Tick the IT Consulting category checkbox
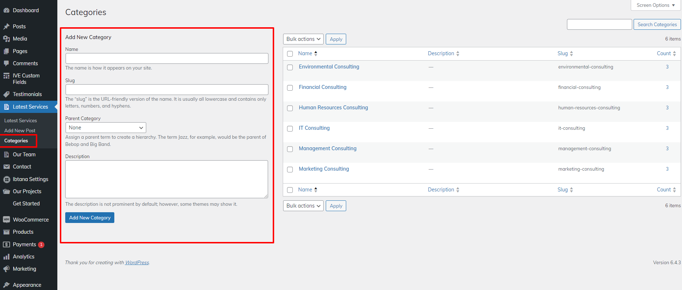 290,129
